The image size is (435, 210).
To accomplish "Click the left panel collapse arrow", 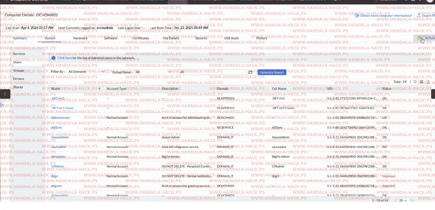I will pyautogui.click(x=5, y=94).
